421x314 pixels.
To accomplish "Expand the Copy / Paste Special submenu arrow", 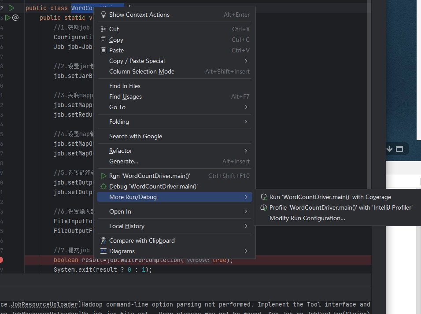I will 246,61.
